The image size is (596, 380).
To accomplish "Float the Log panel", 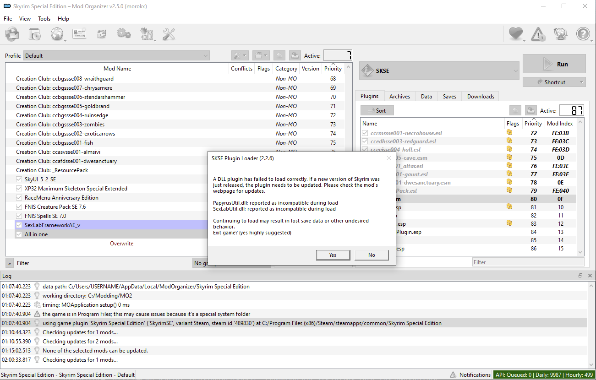I will (580, 276).
